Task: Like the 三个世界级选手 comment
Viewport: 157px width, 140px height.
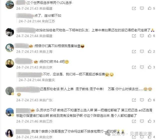Action: (x=150, y=8)
